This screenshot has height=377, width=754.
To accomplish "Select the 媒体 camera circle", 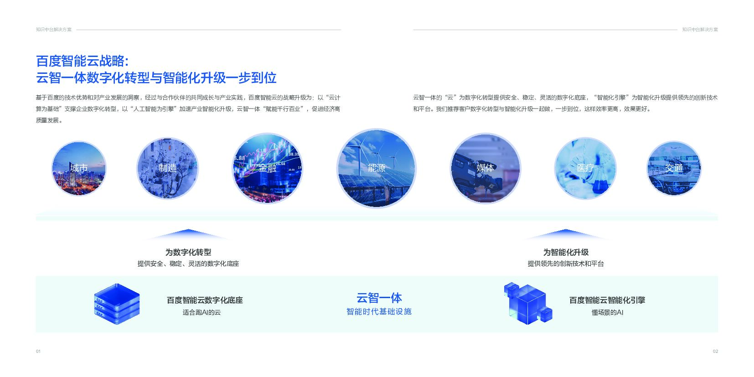I will pyautogui.click(x=485, y=168).
